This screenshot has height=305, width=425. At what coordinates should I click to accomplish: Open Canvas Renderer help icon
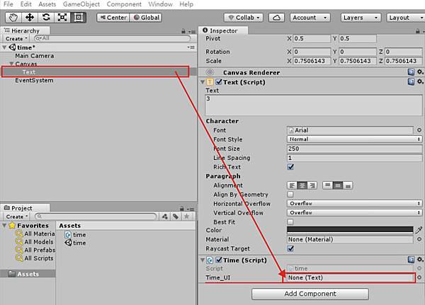pos(411,72)
